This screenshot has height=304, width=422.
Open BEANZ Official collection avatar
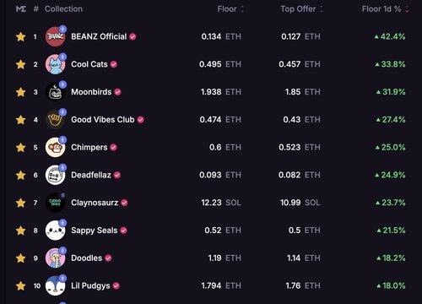(x=56, y=36)
